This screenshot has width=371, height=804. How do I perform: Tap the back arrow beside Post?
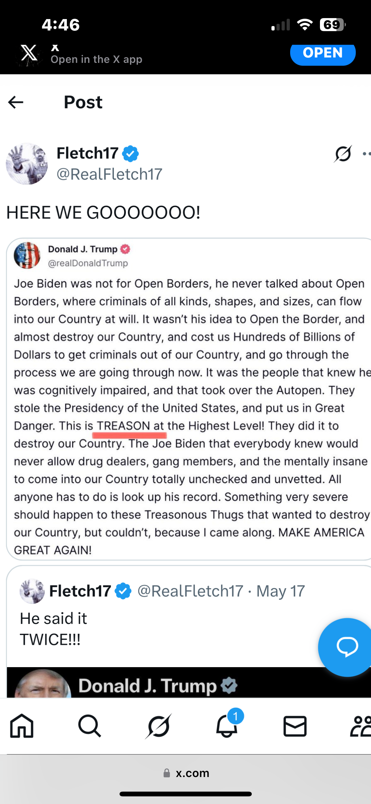(16, 102)
